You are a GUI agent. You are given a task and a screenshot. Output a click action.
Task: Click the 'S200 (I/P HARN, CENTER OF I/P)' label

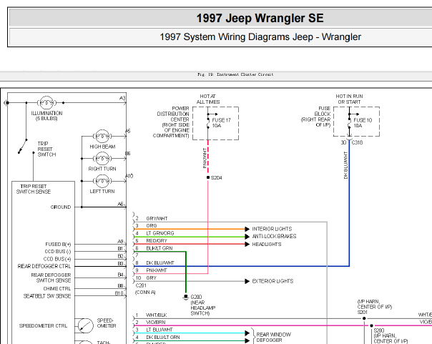pos(391,335)
